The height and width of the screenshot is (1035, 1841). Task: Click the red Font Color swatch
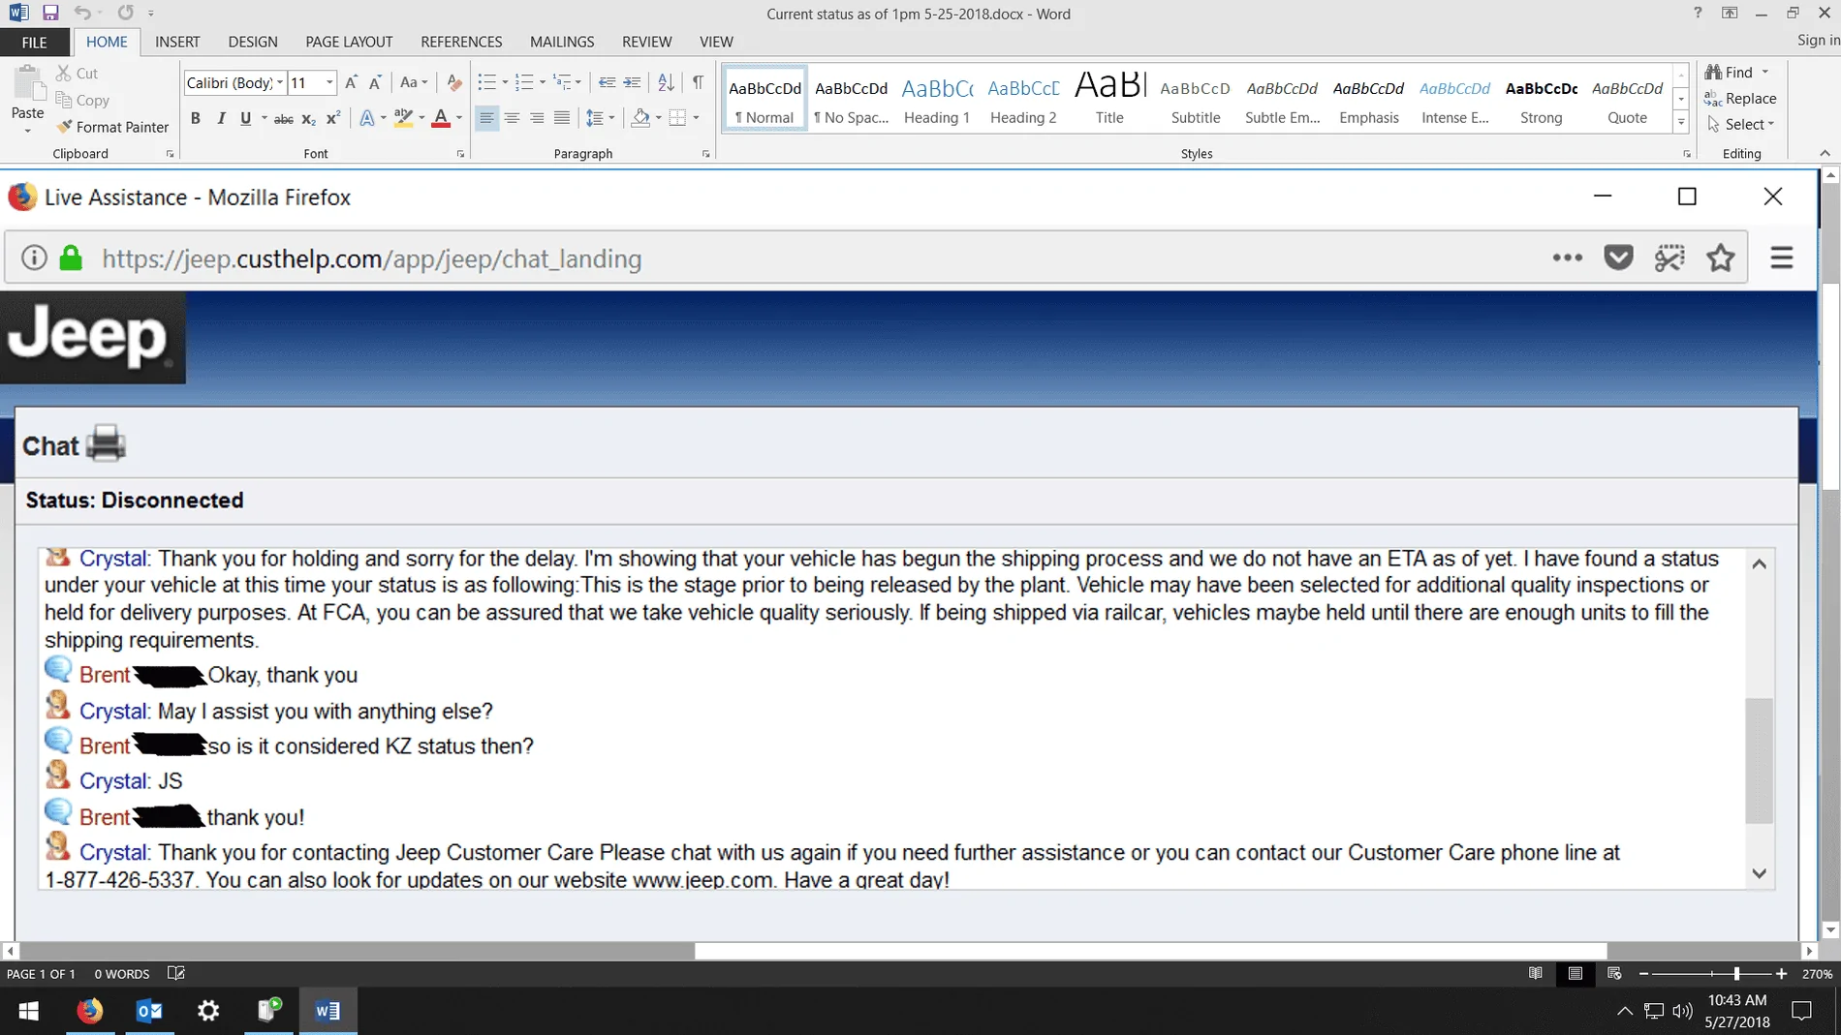pyautogui.click(x=441, y=119)
